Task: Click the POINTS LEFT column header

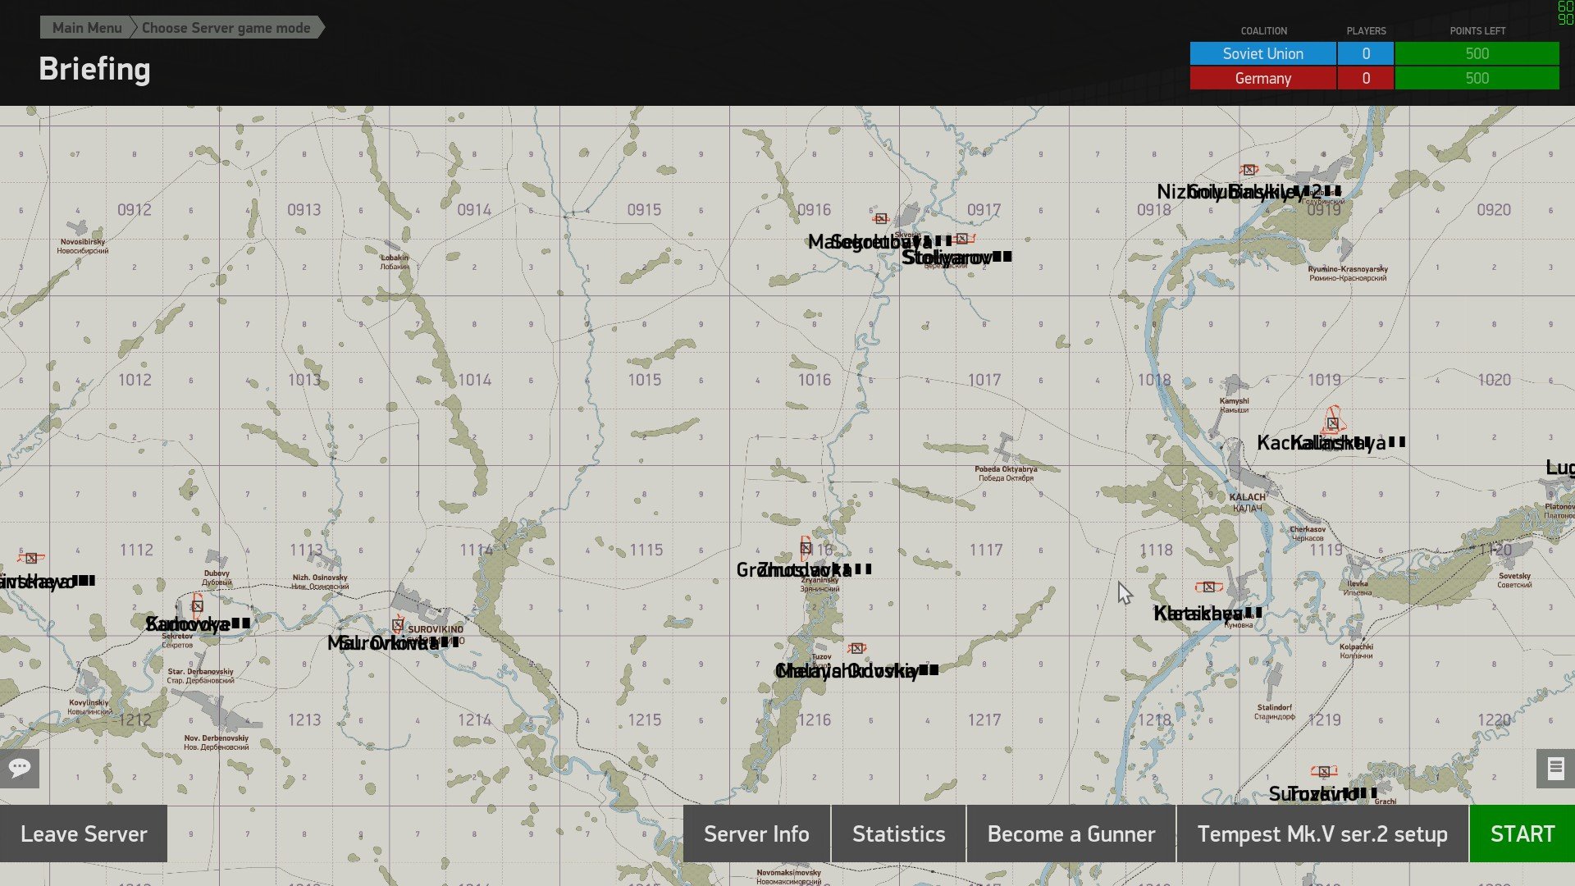Action: (1477, 31)
